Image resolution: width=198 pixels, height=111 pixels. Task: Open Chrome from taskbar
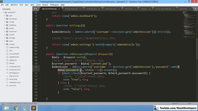16,108
